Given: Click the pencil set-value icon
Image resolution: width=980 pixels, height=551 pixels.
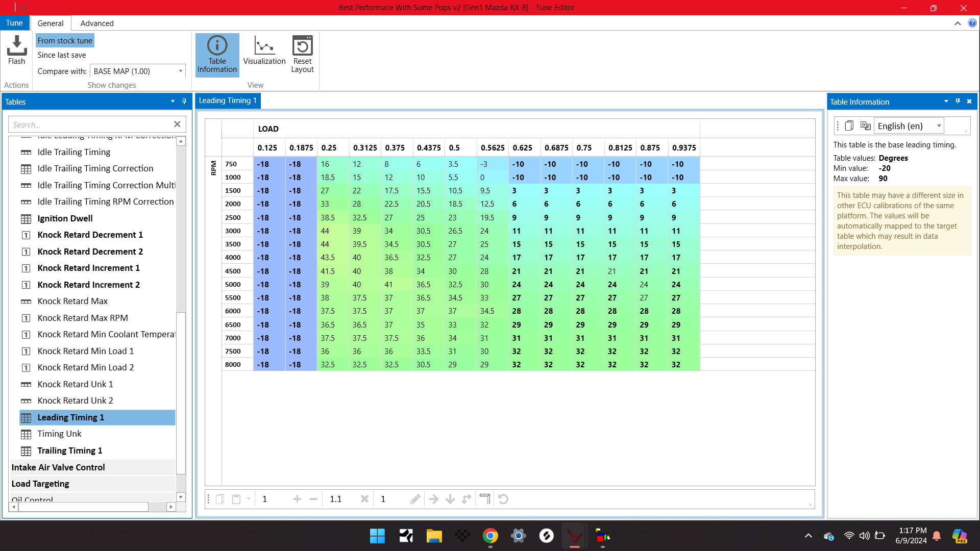Looking at the screenshot, I should point(415,499).
